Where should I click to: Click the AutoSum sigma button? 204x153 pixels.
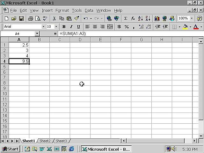126,18
